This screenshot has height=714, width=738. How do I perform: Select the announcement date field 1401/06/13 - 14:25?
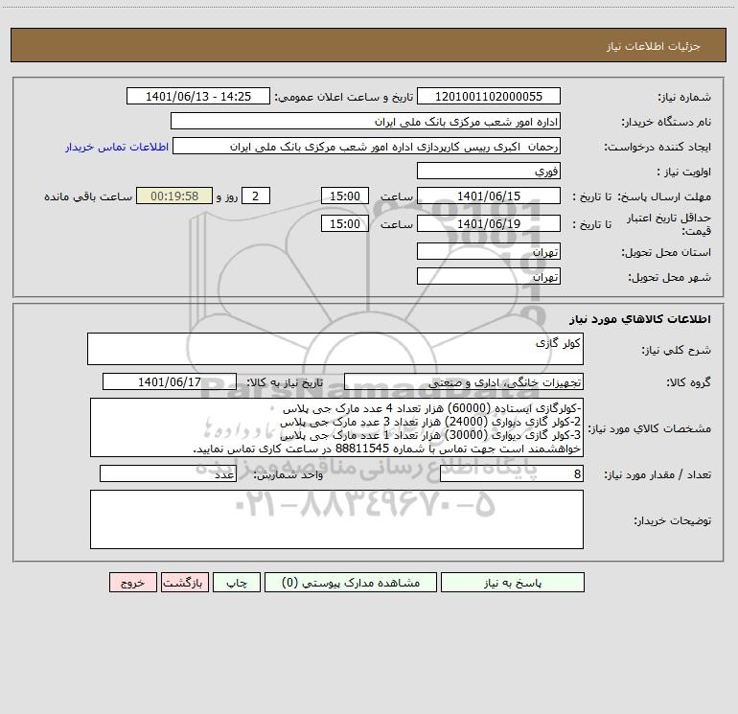coord(198,96)
